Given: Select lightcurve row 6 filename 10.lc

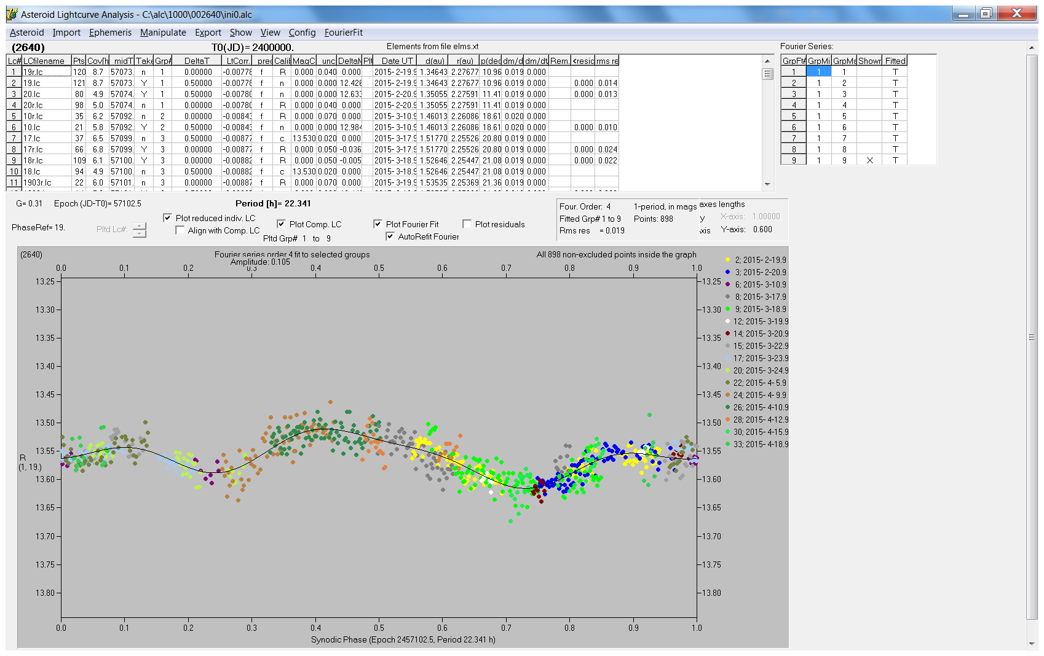Looking at the screenshot, I should 47,127.
